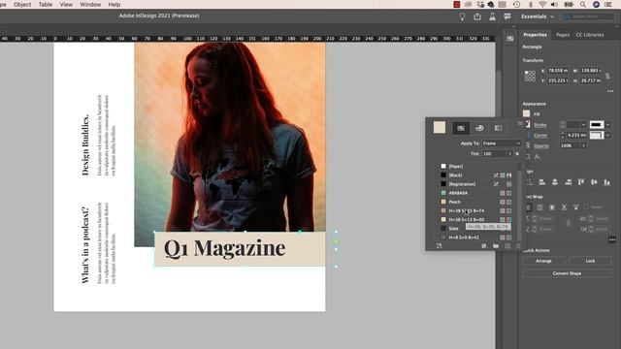Switch to the Properties tab
Screen dimensions: 621x349
[535, 35]
